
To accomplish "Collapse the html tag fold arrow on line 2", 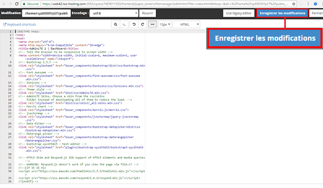I will tap(13, 35).
